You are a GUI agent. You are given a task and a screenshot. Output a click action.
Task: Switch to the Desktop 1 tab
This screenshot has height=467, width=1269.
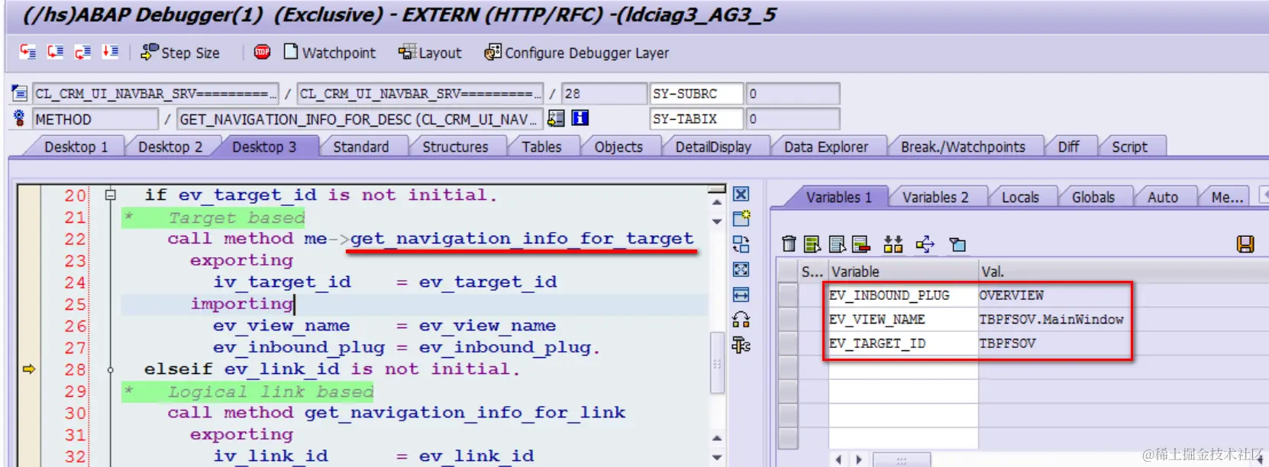point(76,147)
